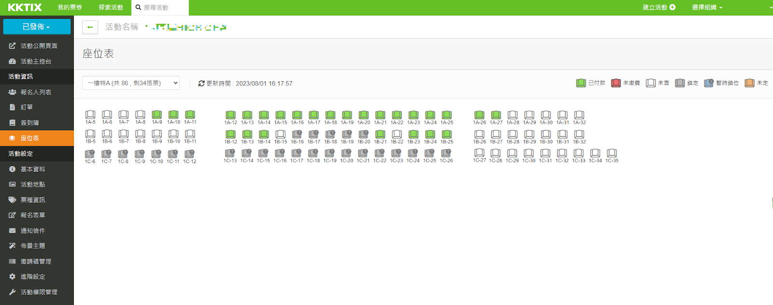Image resolution: width=773 pixels, height=305 pixels.
Task: Select seat 1C-13
Action: click(x=230, y=153)
